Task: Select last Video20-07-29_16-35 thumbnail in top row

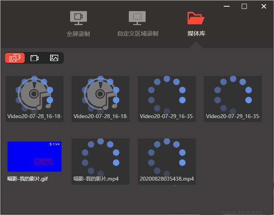Action: pos(233,99)
